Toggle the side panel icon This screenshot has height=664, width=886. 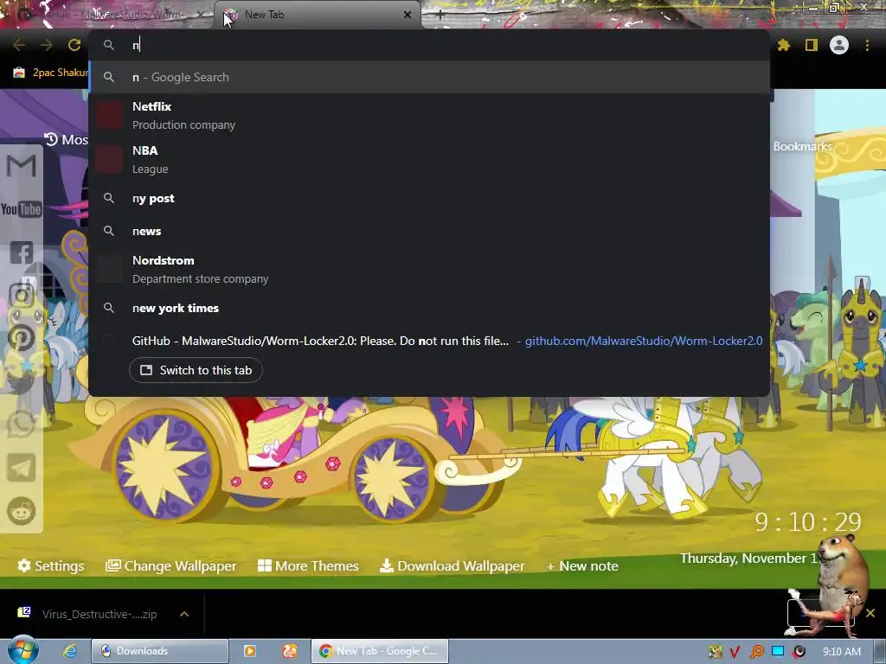[812, 45]
